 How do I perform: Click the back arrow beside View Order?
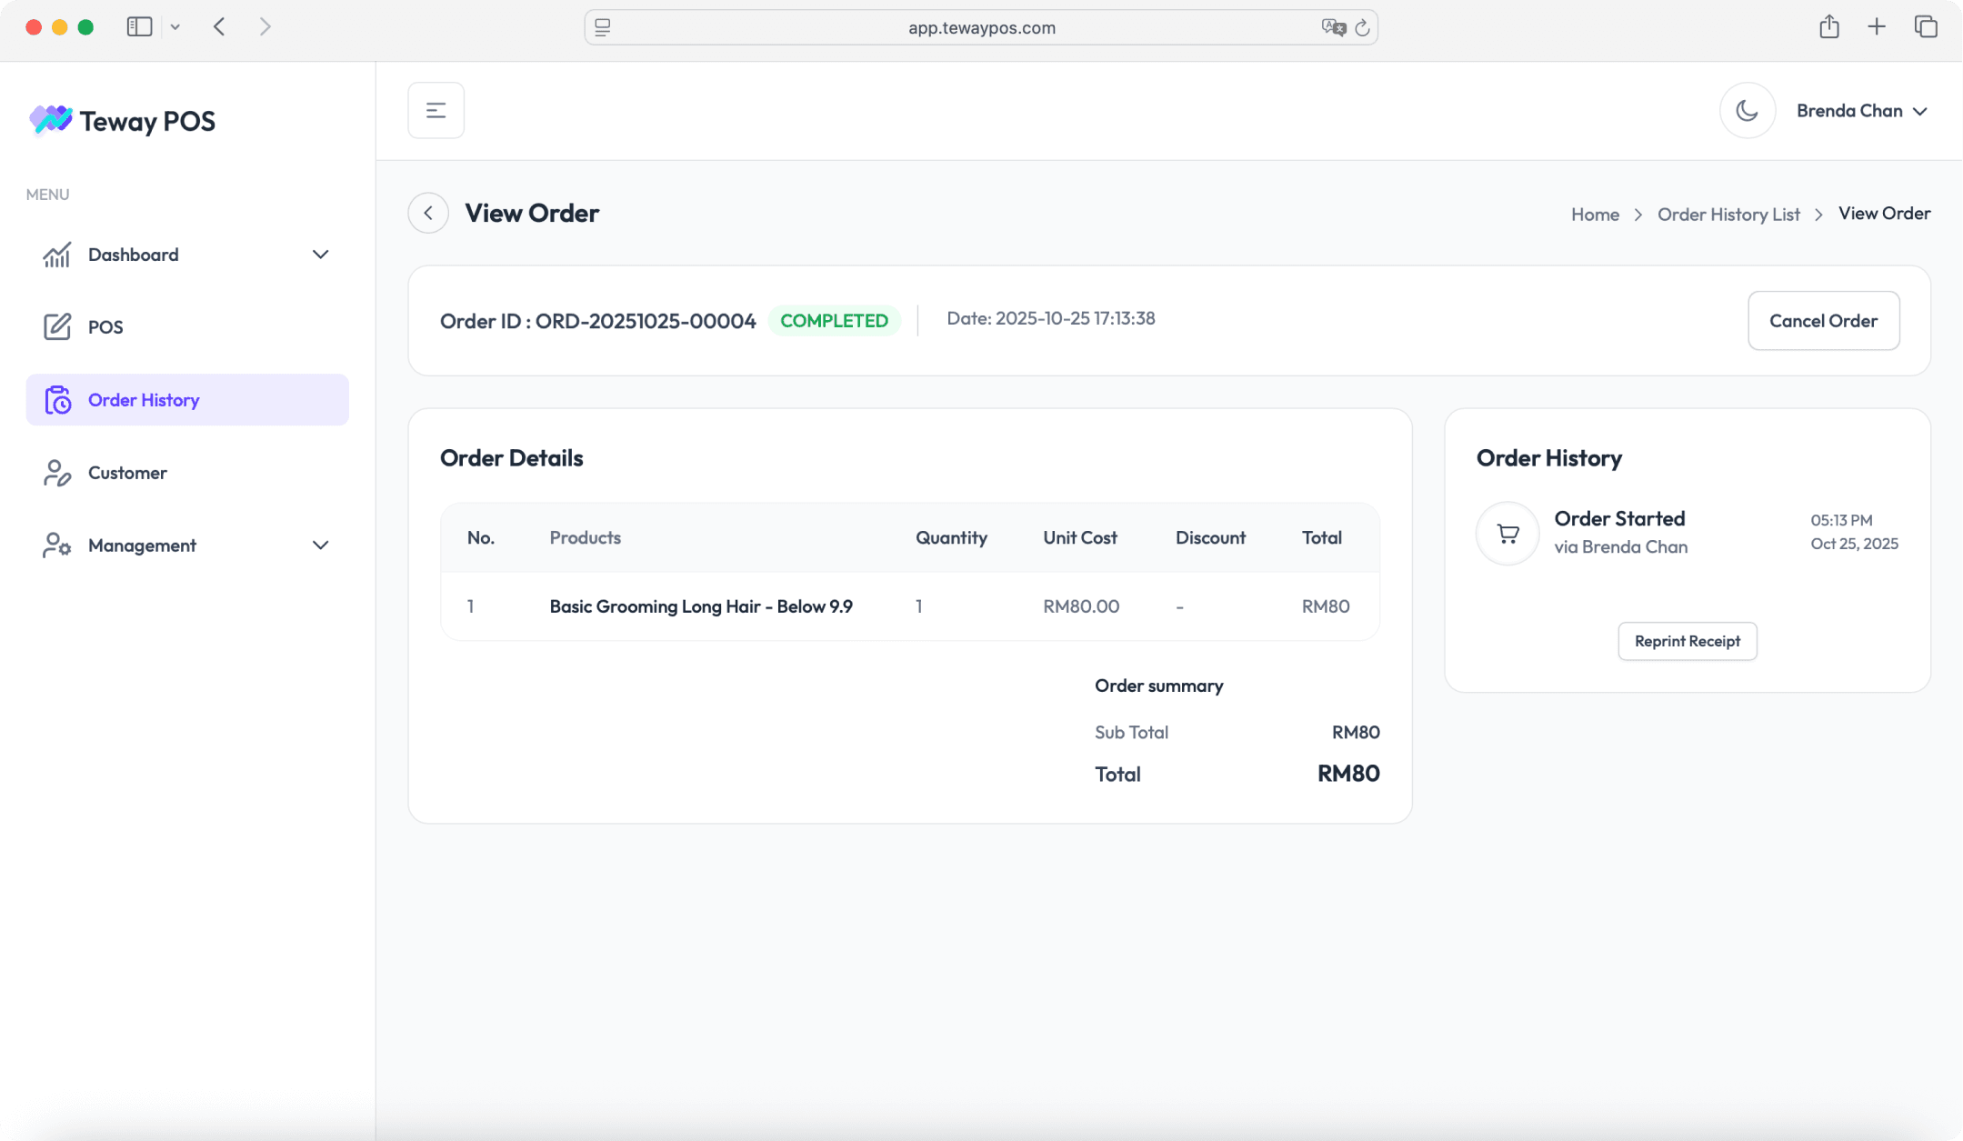(428, 214)
